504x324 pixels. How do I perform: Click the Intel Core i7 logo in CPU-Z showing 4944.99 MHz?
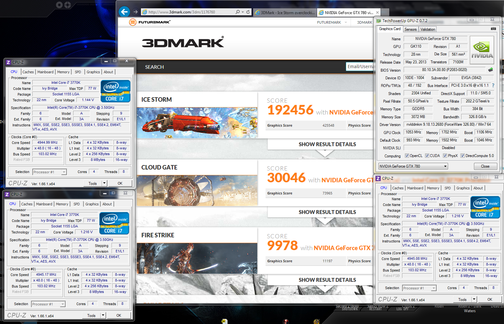click(116, 91)
